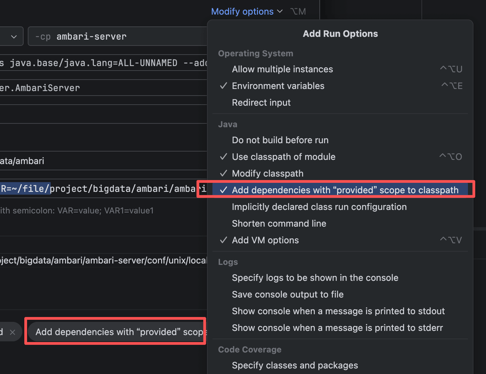Remove the option chip using its X icon
Screen dimensions: 486x374
[12, 332]
